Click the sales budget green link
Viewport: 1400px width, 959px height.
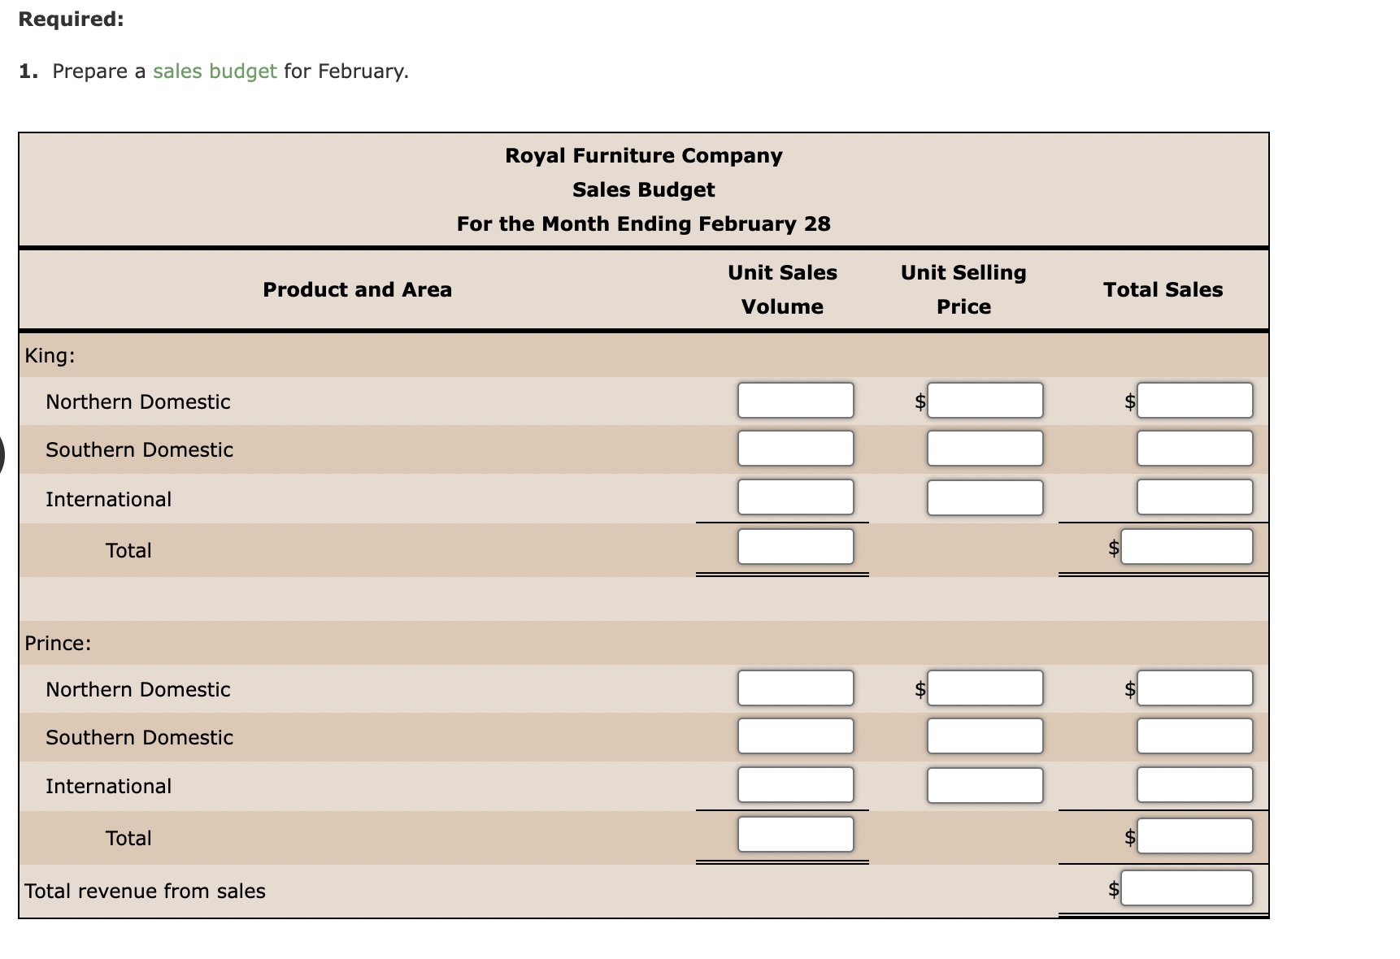(213, 72)
